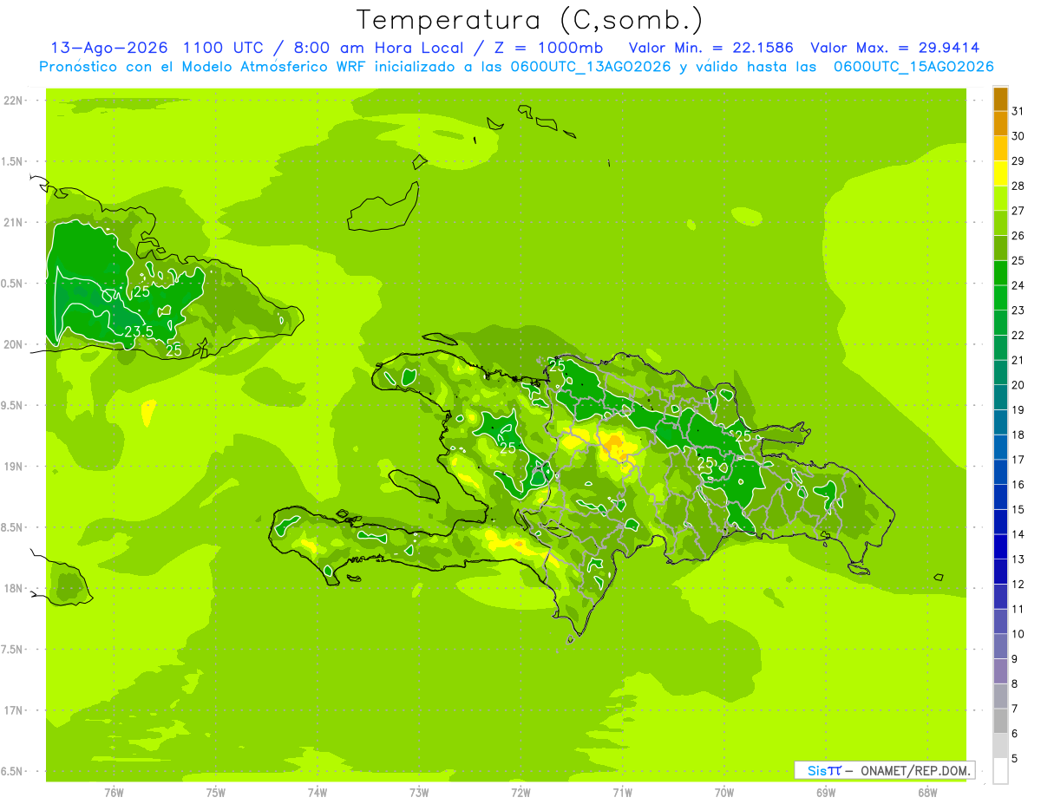Click the 68W longitude axis label
The height and width of the screenshot is (804, 1041).
[x=926, y=793]
